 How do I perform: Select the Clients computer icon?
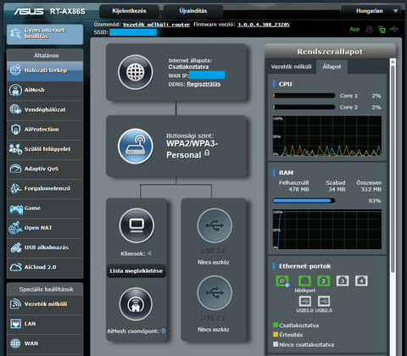point(137,225)
